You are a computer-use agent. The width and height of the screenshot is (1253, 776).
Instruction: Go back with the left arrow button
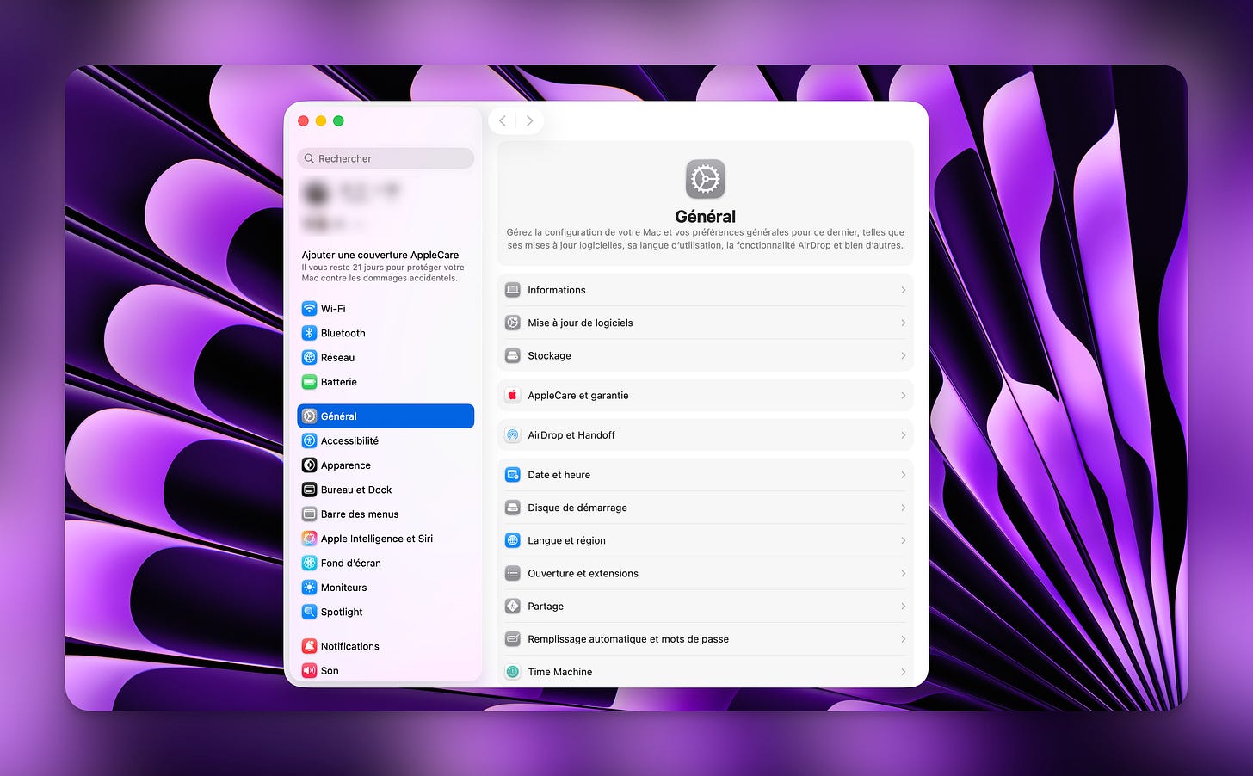coord(503,120)
